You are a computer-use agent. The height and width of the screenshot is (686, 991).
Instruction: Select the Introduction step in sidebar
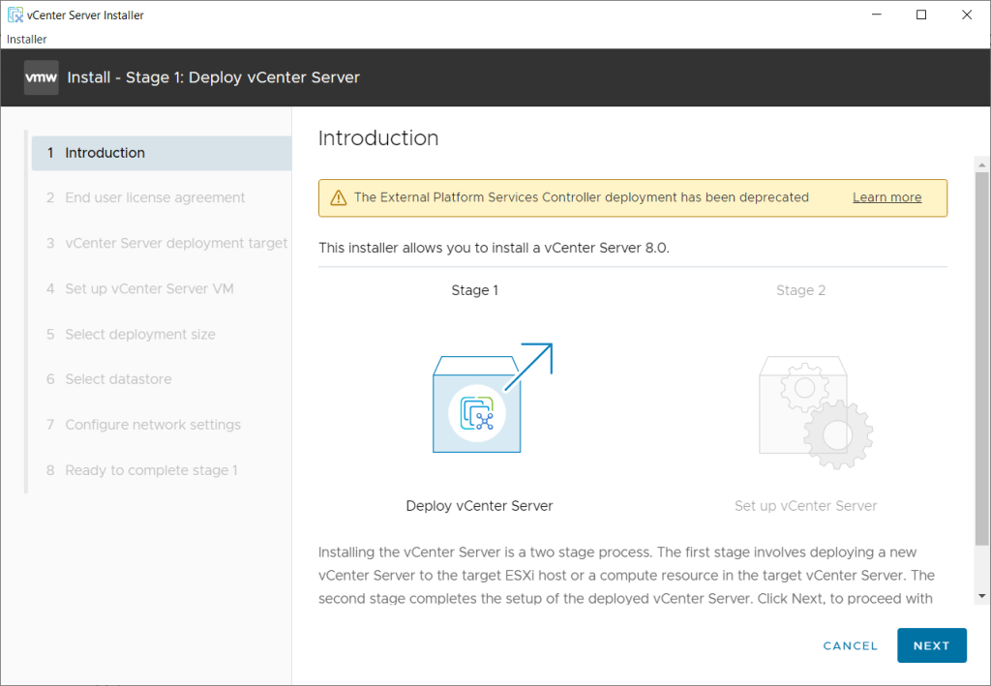pyautogui.click(x=105, y=153)
